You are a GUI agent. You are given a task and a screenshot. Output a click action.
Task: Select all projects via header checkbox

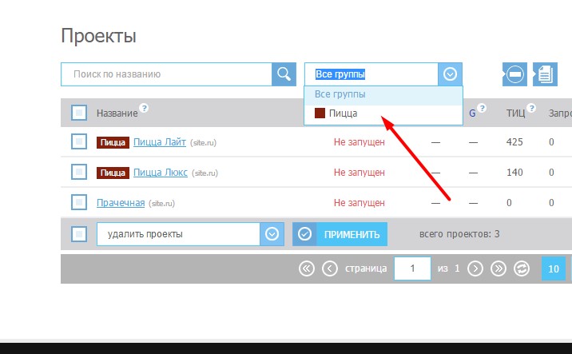coord(79,113)
